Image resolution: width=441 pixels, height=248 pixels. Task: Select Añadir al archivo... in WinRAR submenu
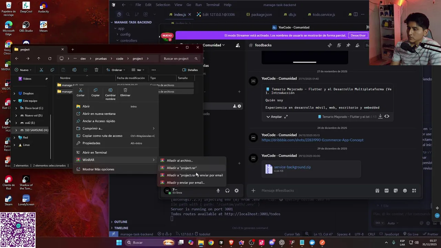pos(192,161)
